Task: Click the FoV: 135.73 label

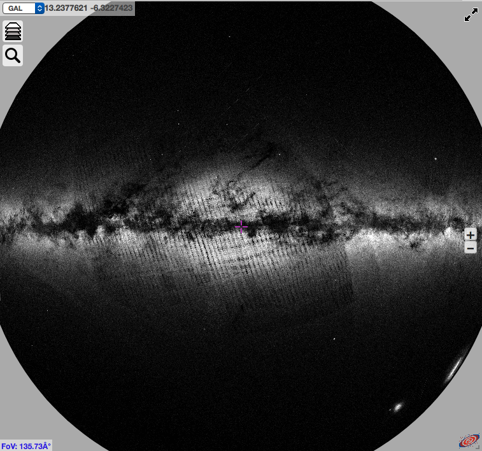Action: tap(26, 446)
